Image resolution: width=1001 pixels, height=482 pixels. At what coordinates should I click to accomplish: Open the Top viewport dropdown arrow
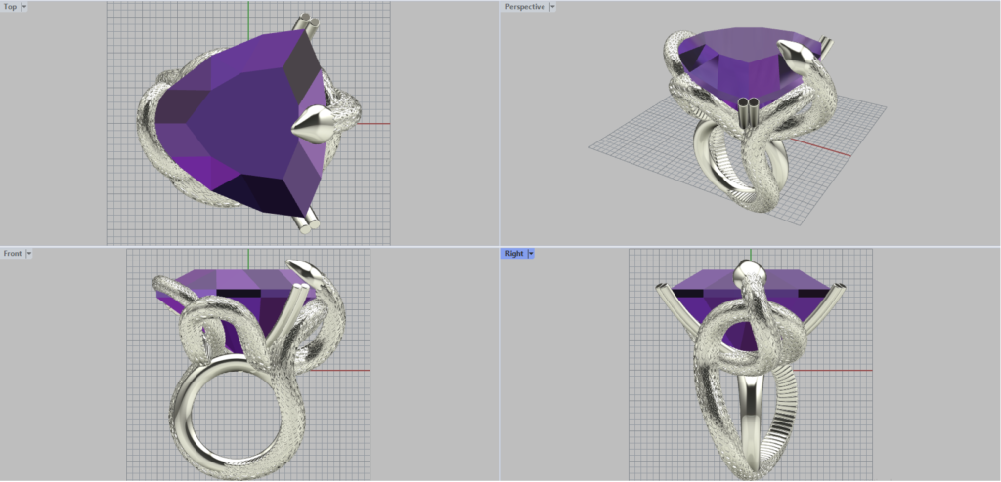click(24, 7)
